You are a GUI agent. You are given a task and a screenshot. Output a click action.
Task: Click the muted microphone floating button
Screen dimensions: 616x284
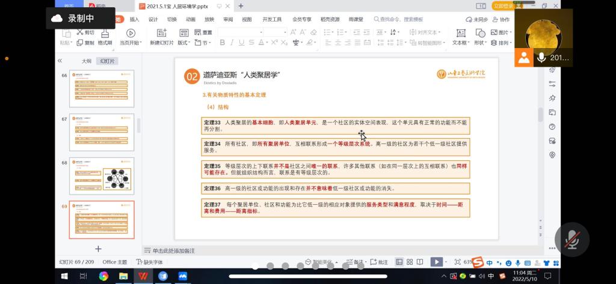click(x=571, y=239)
